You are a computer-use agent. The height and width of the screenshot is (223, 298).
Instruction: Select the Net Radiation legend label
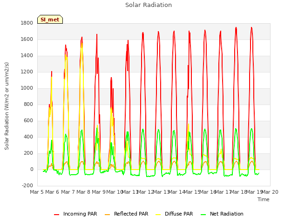point(227,214)
